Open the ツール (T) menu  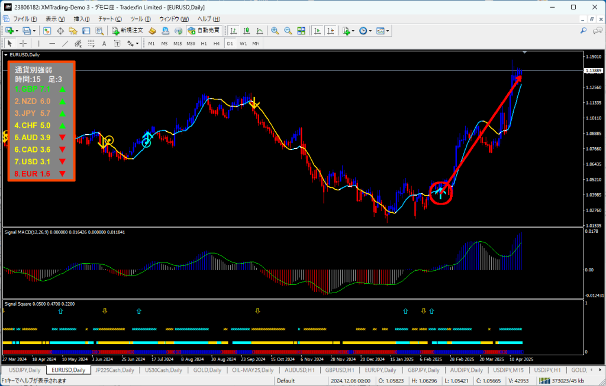pyautogui.click(x=140, y=19)
